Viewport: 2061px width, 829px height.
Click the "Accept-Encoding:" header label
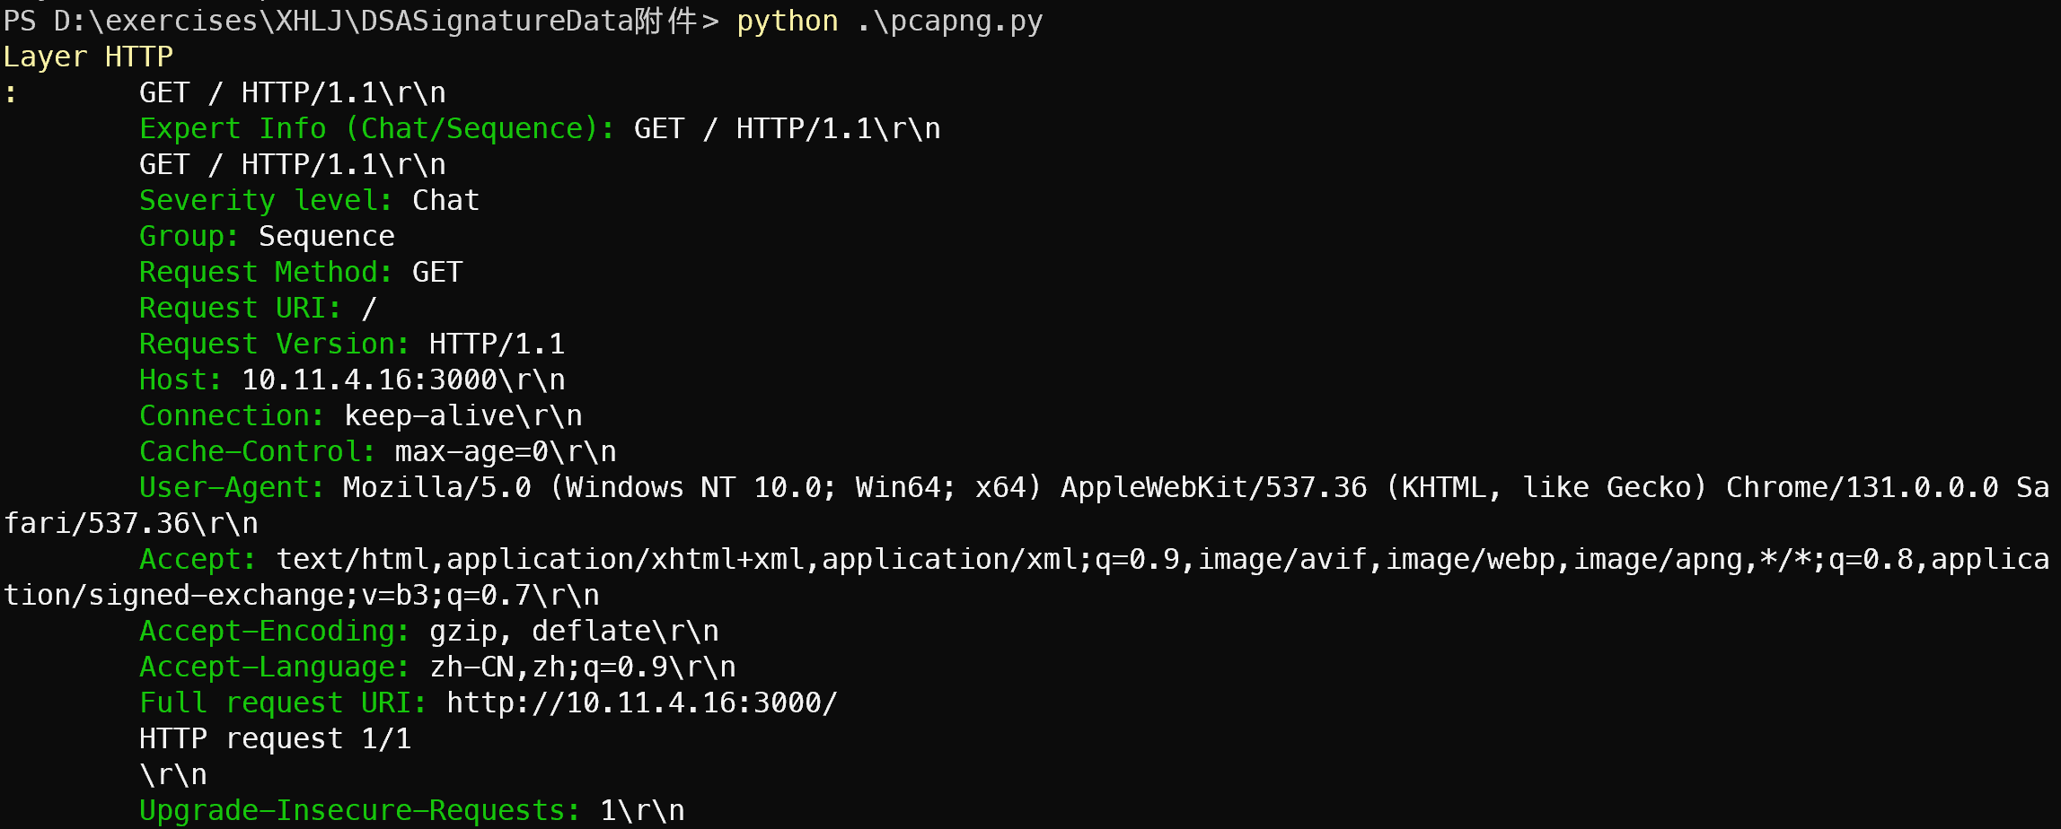point(275,631)
